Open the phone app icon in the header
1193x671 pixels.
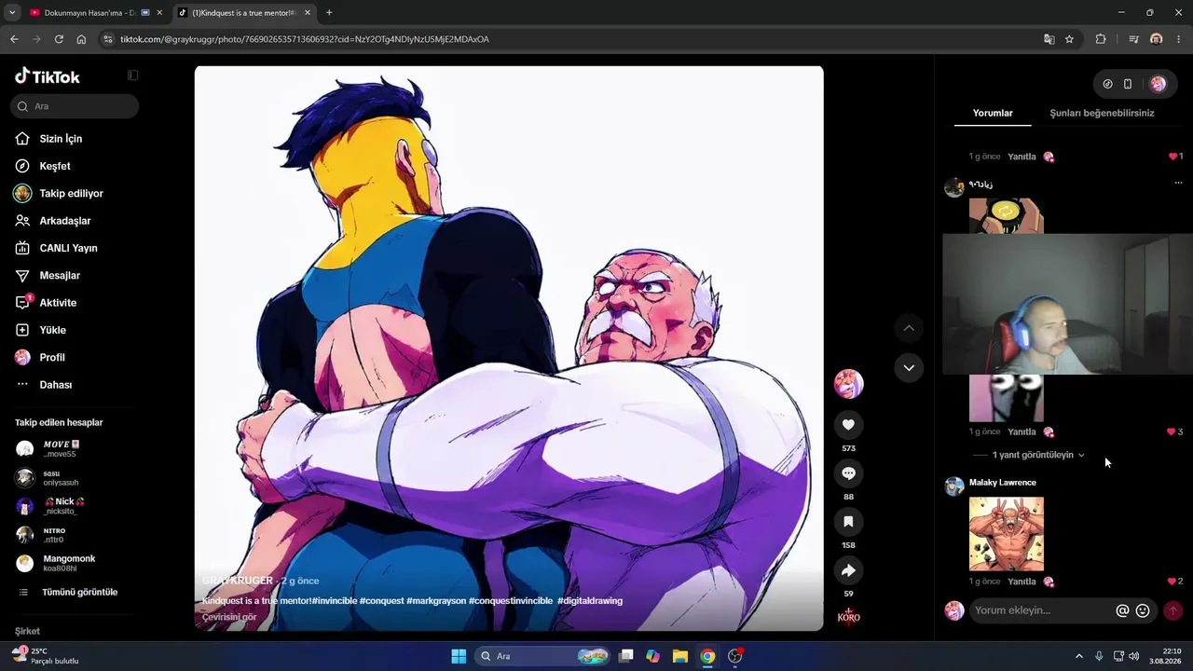point(1128,84)
